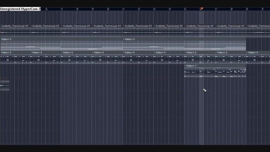Viewport: 270px width, 152px height.
Task: Select the earlier Pattern 9 clip by its title
Action: click(x=6, y=39)
